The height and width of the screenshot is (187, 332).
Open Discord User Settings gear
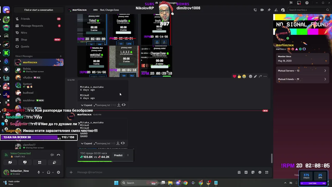click(x=58, y=172)
